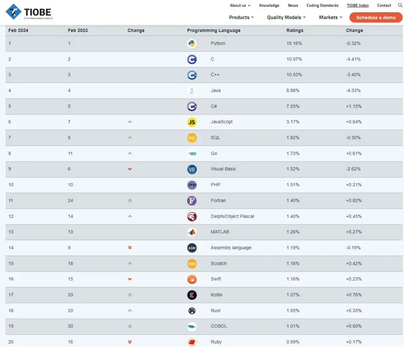404x347 pixels.
Task: Click the Visual Basic VB icon
Action: [x=192, y=169]
